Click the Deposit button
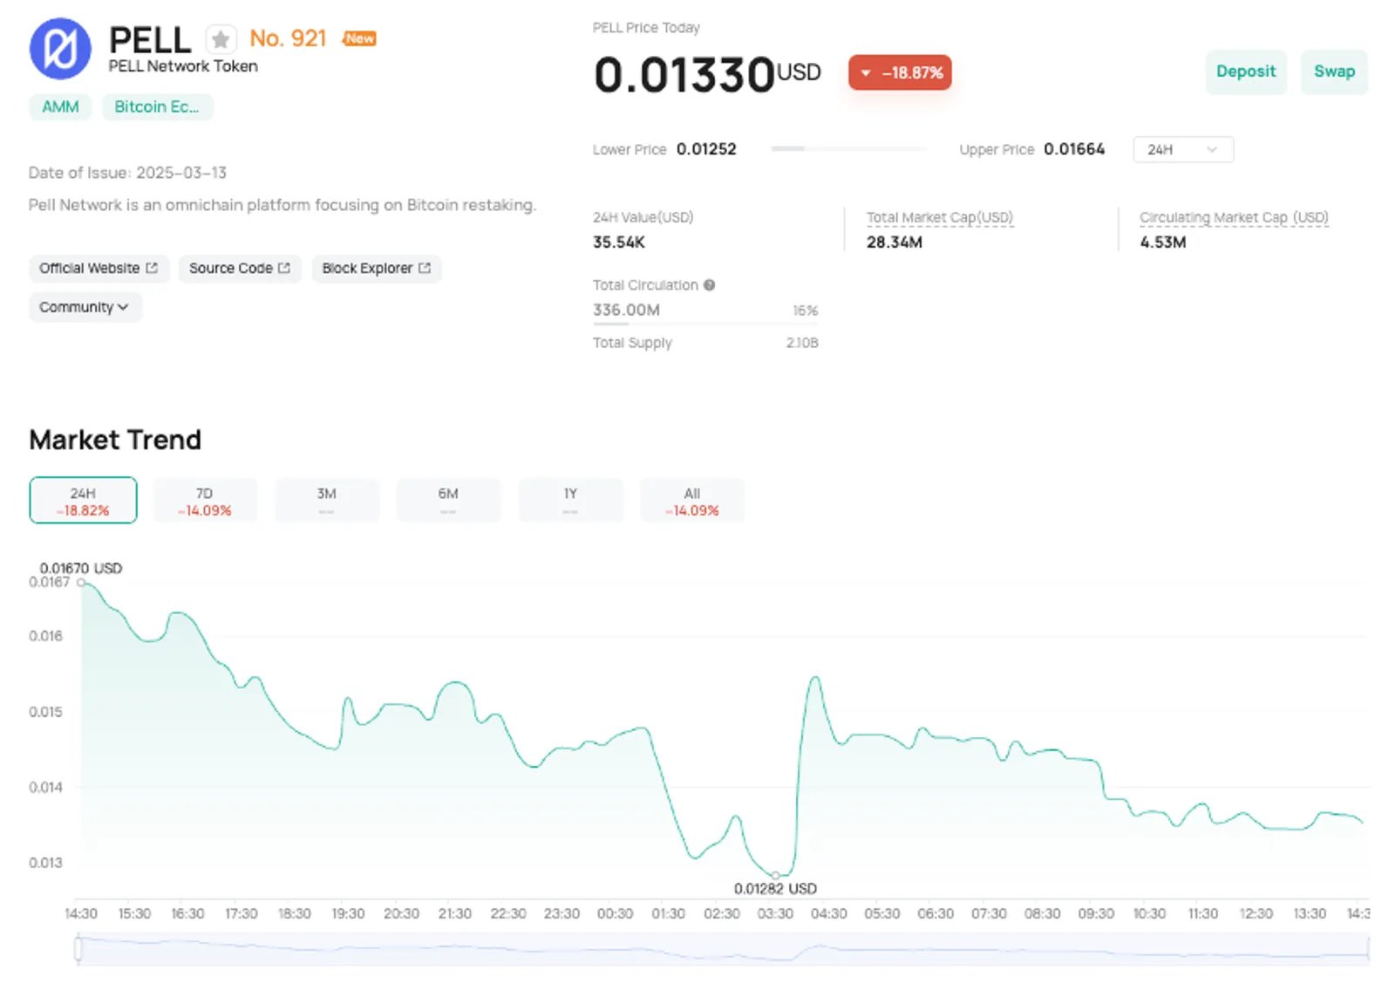The height and width of the screenshot is (991, 1395). coord(1246,72)
